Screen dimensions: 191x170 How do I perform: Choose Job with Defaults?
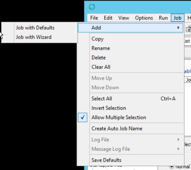point(35,28)
